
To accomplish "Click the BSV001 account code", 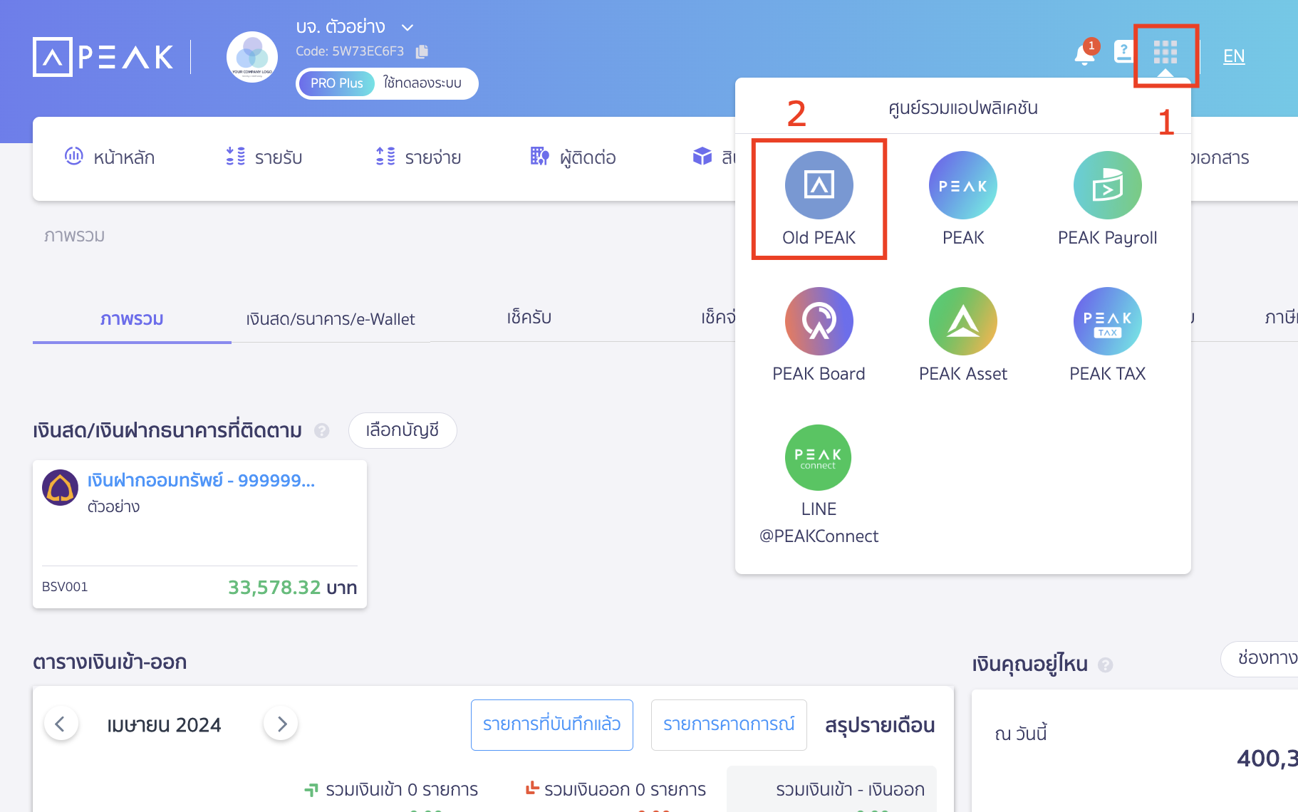I will click(65, 587).
